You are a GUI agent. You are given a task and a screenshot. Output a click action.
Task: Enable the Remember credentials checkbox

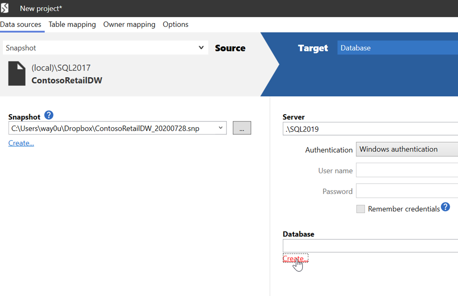(360, 209)
